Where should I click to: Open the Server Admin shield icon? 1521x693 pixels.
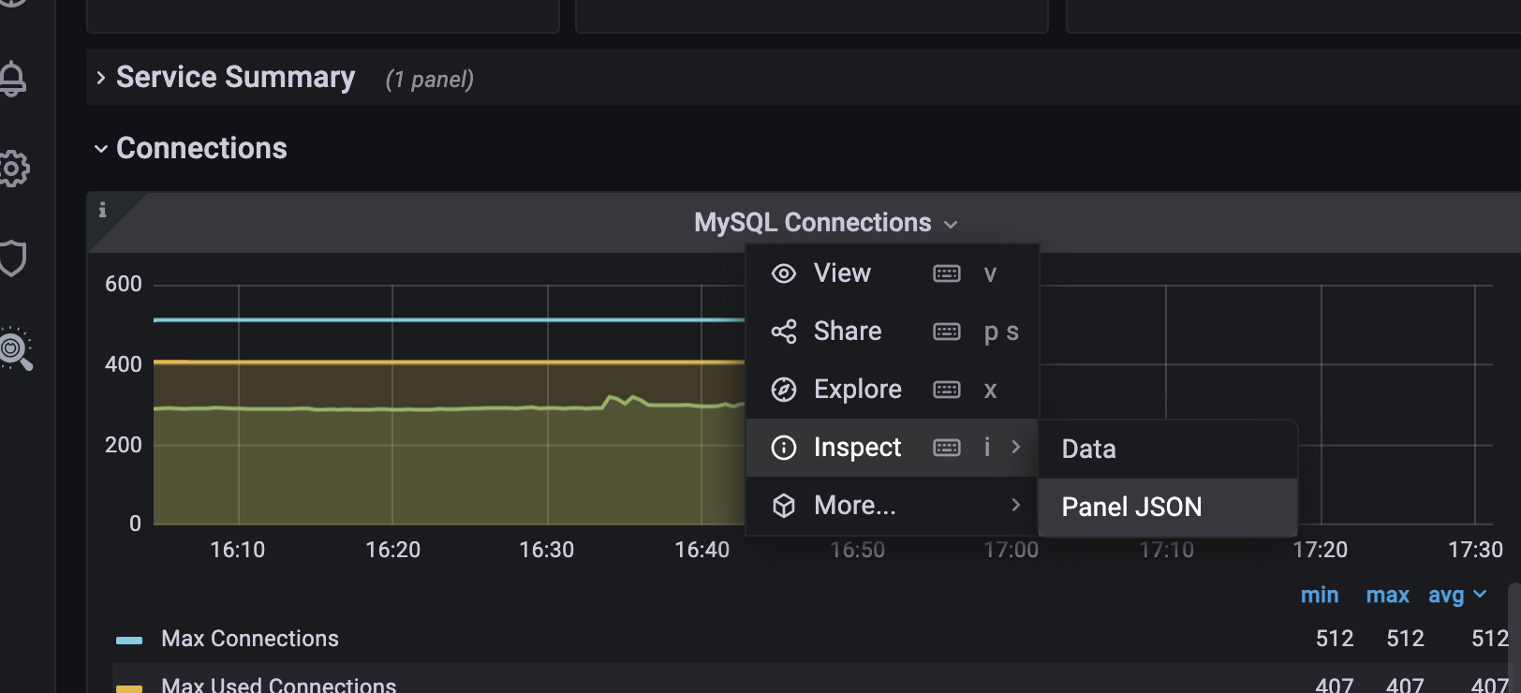pyautogui.click(x=12, y=258)
